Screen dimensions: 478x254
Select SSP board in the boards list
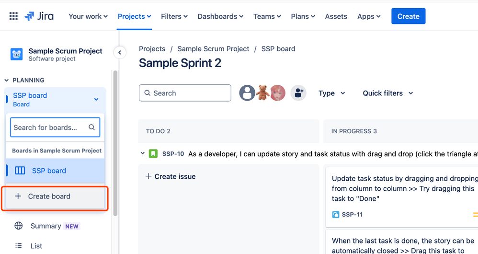tap(49, 171)
